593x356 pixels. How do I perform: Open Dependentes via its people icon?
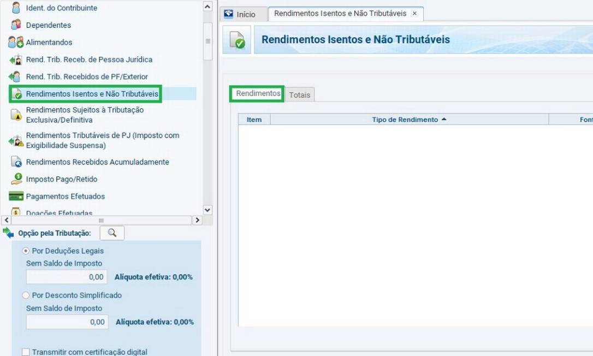[16, 25]
